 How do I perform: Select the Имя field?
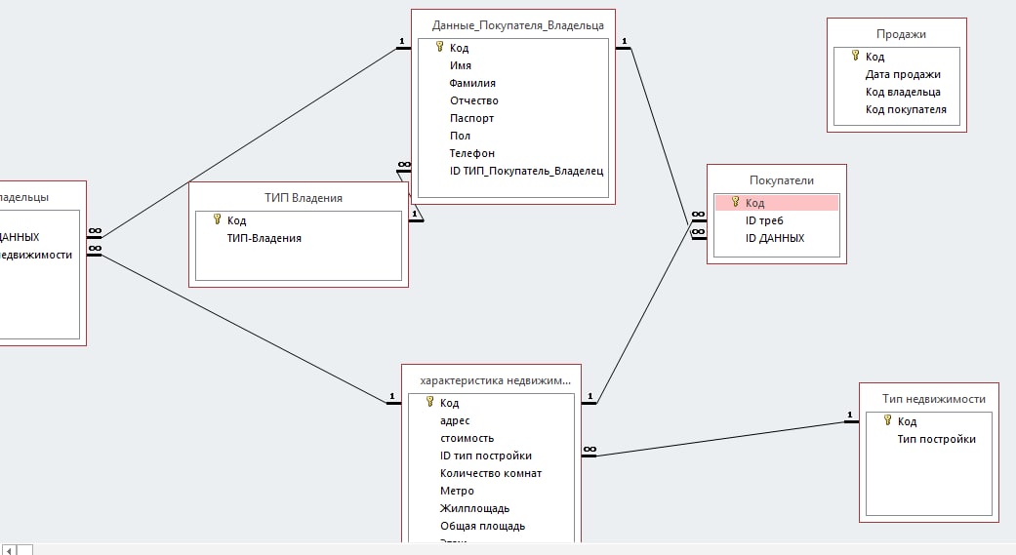coord(461,65)
